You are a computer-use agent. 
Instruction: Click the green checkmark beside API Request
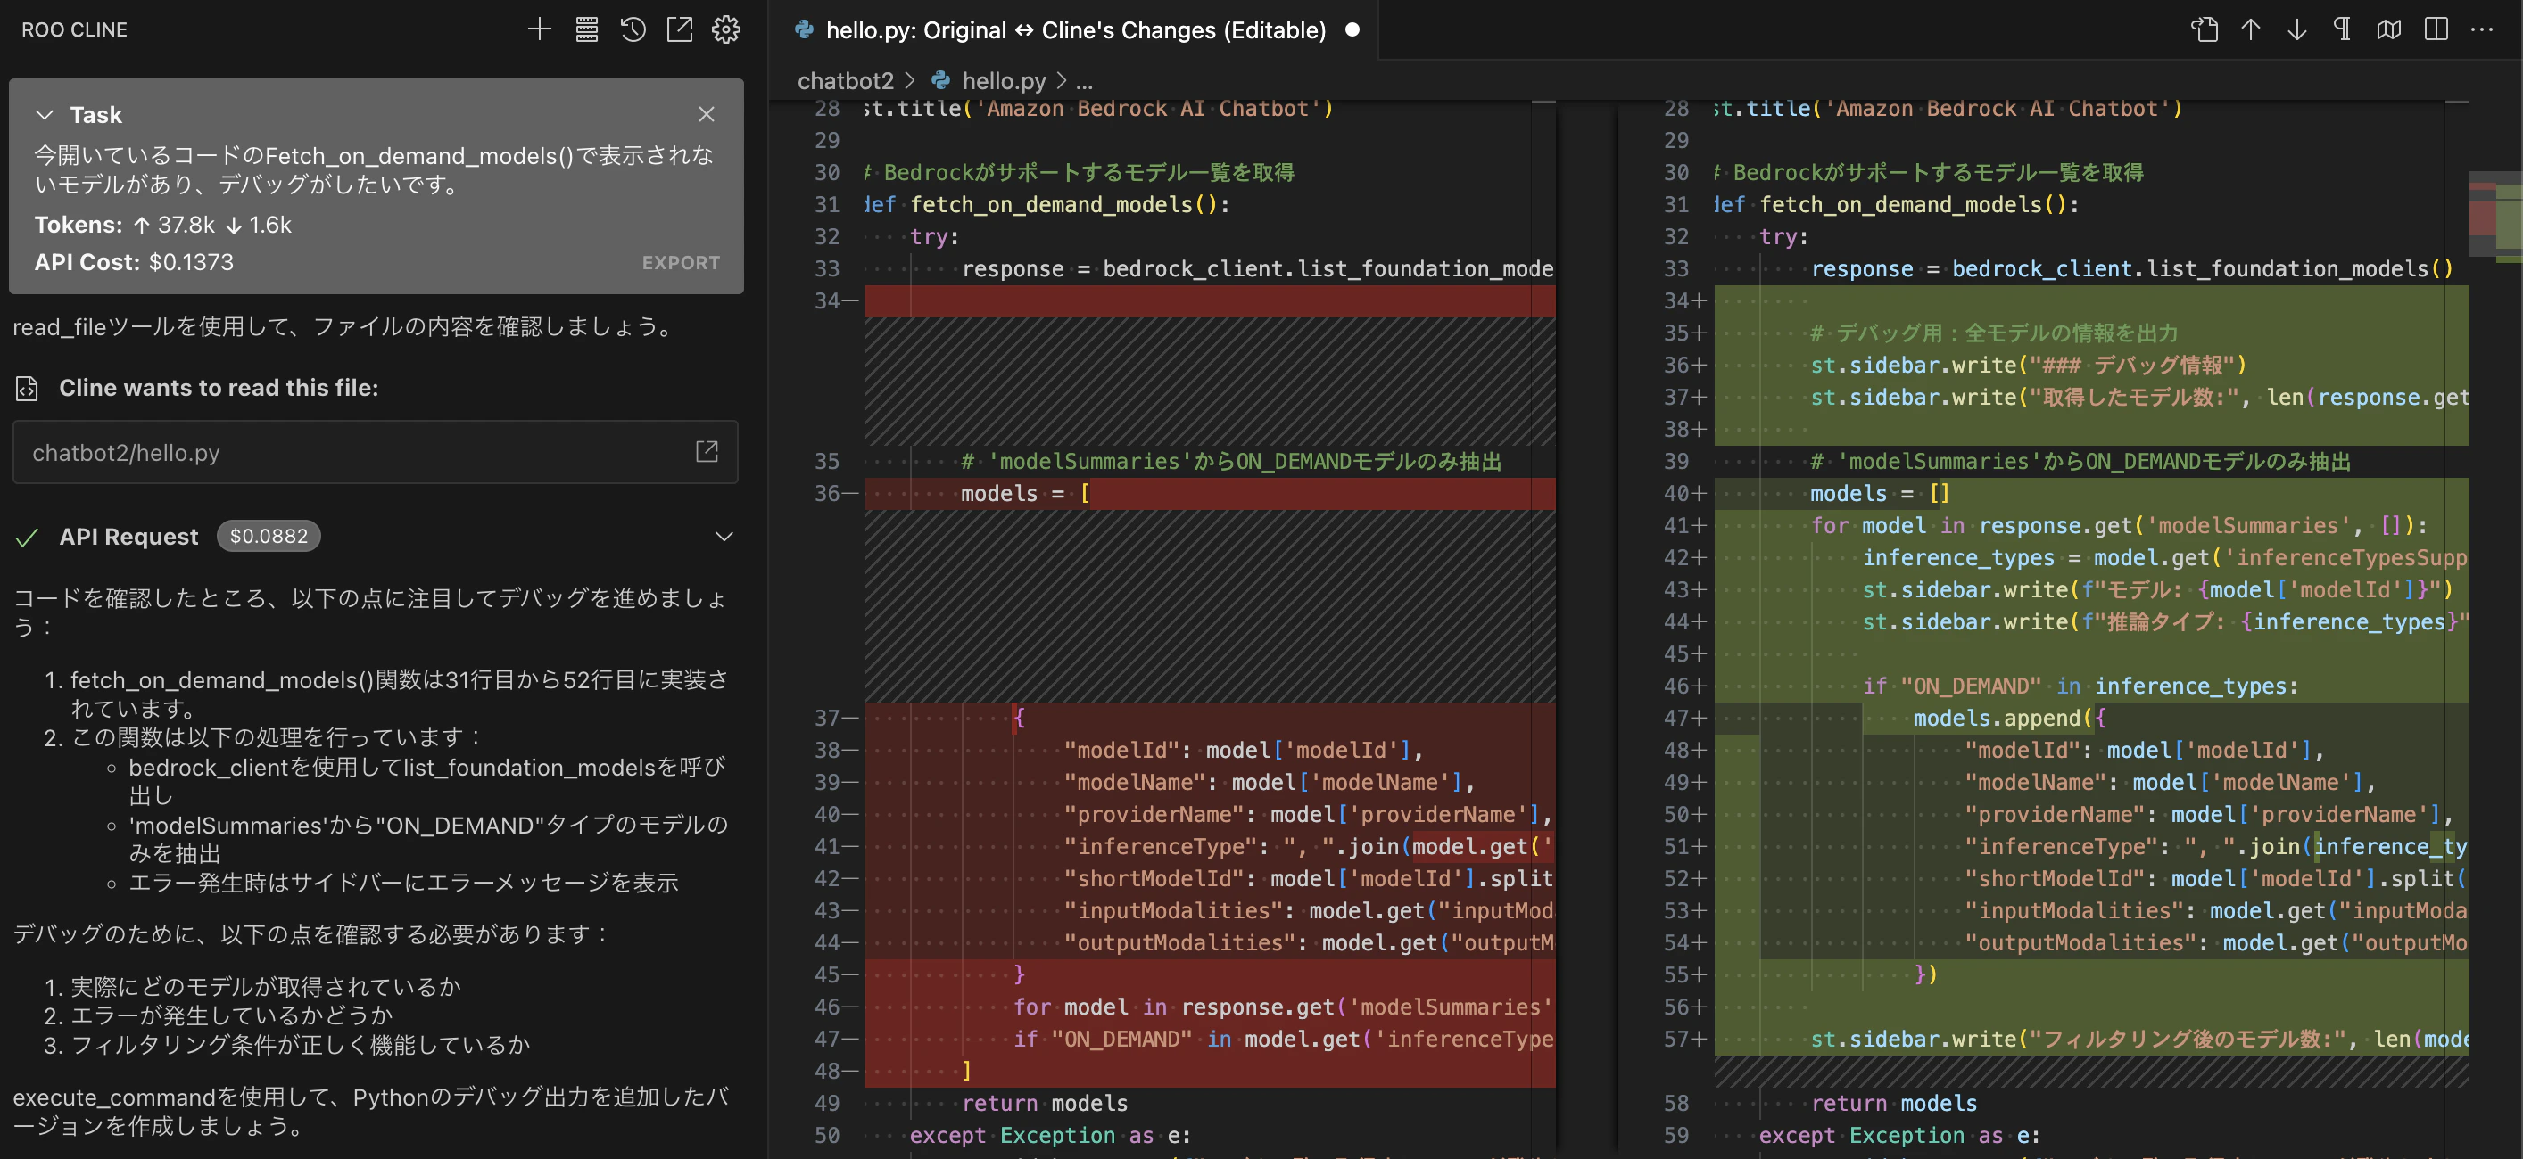28,537
